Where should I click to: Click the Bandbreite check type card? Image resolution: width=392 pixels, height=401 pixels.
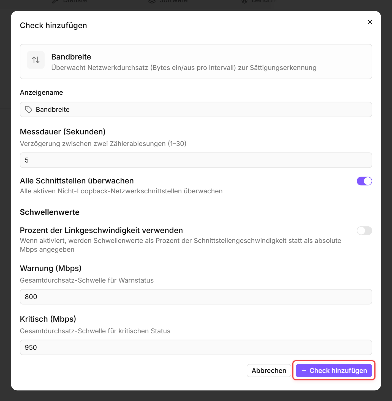pos(196,62)
